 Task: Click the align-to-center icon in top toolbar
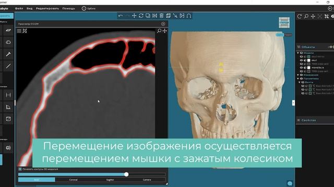[x=182, y=16]
